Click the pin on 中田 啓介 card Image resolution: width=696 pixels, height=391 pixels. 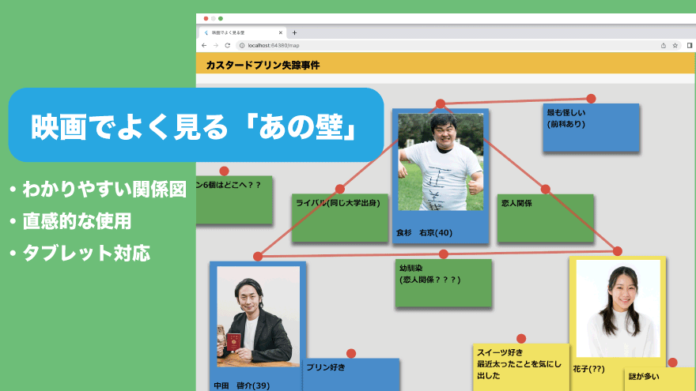[x=258, y=256]
